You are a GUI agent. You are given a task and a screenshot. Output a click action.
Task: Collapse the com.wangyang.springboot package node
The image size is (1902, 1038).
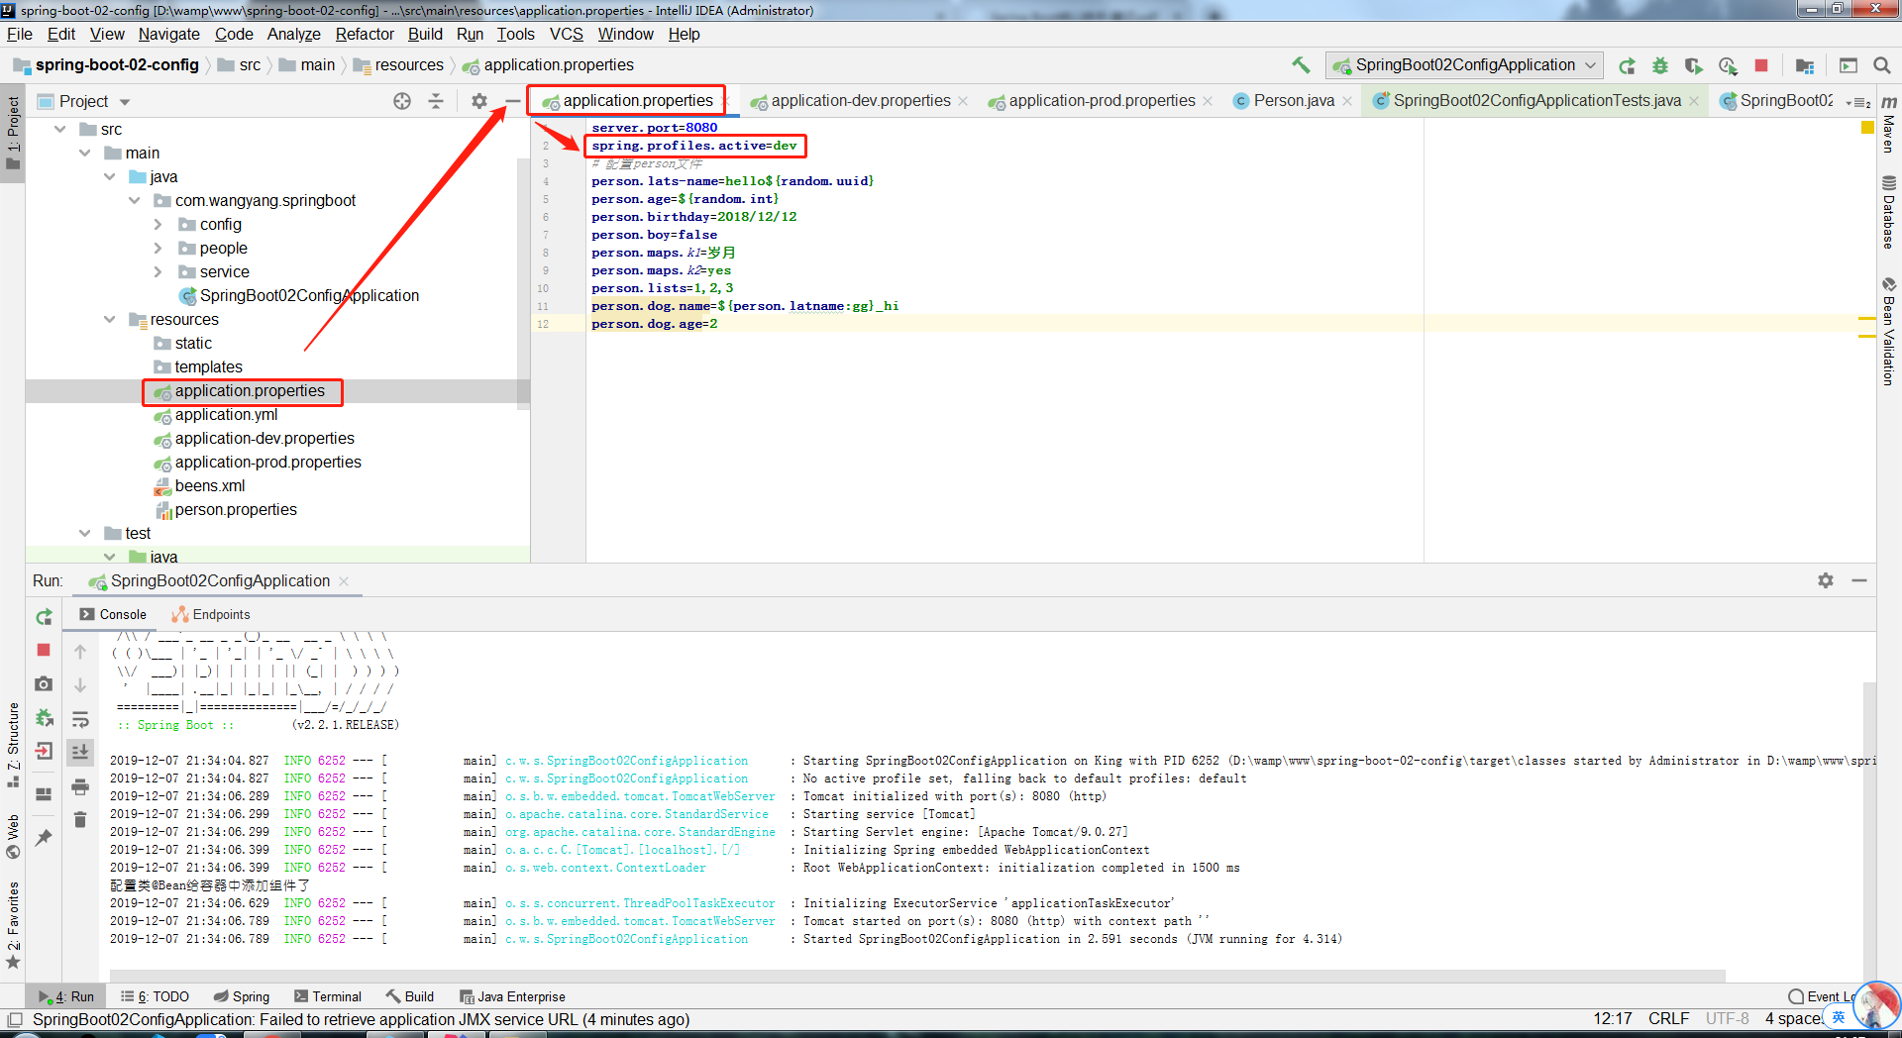135,200
